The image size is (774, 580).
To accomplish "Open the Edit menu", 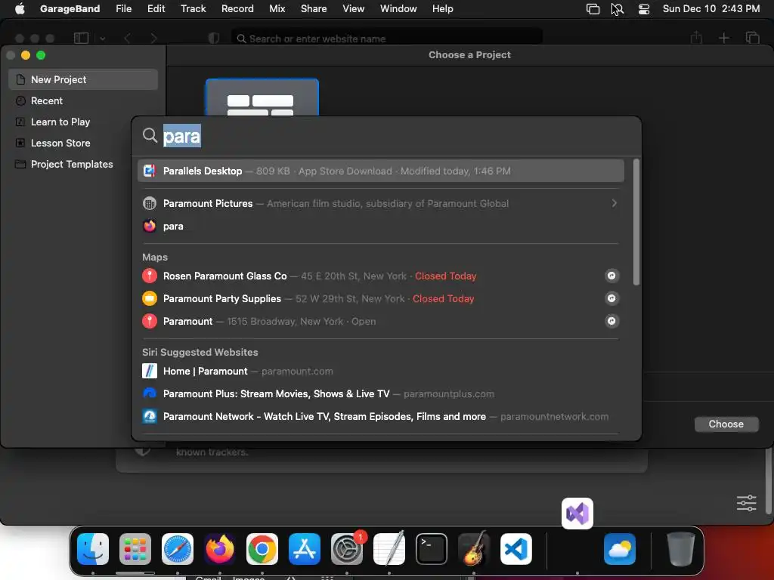I will (x=156, y=8).
